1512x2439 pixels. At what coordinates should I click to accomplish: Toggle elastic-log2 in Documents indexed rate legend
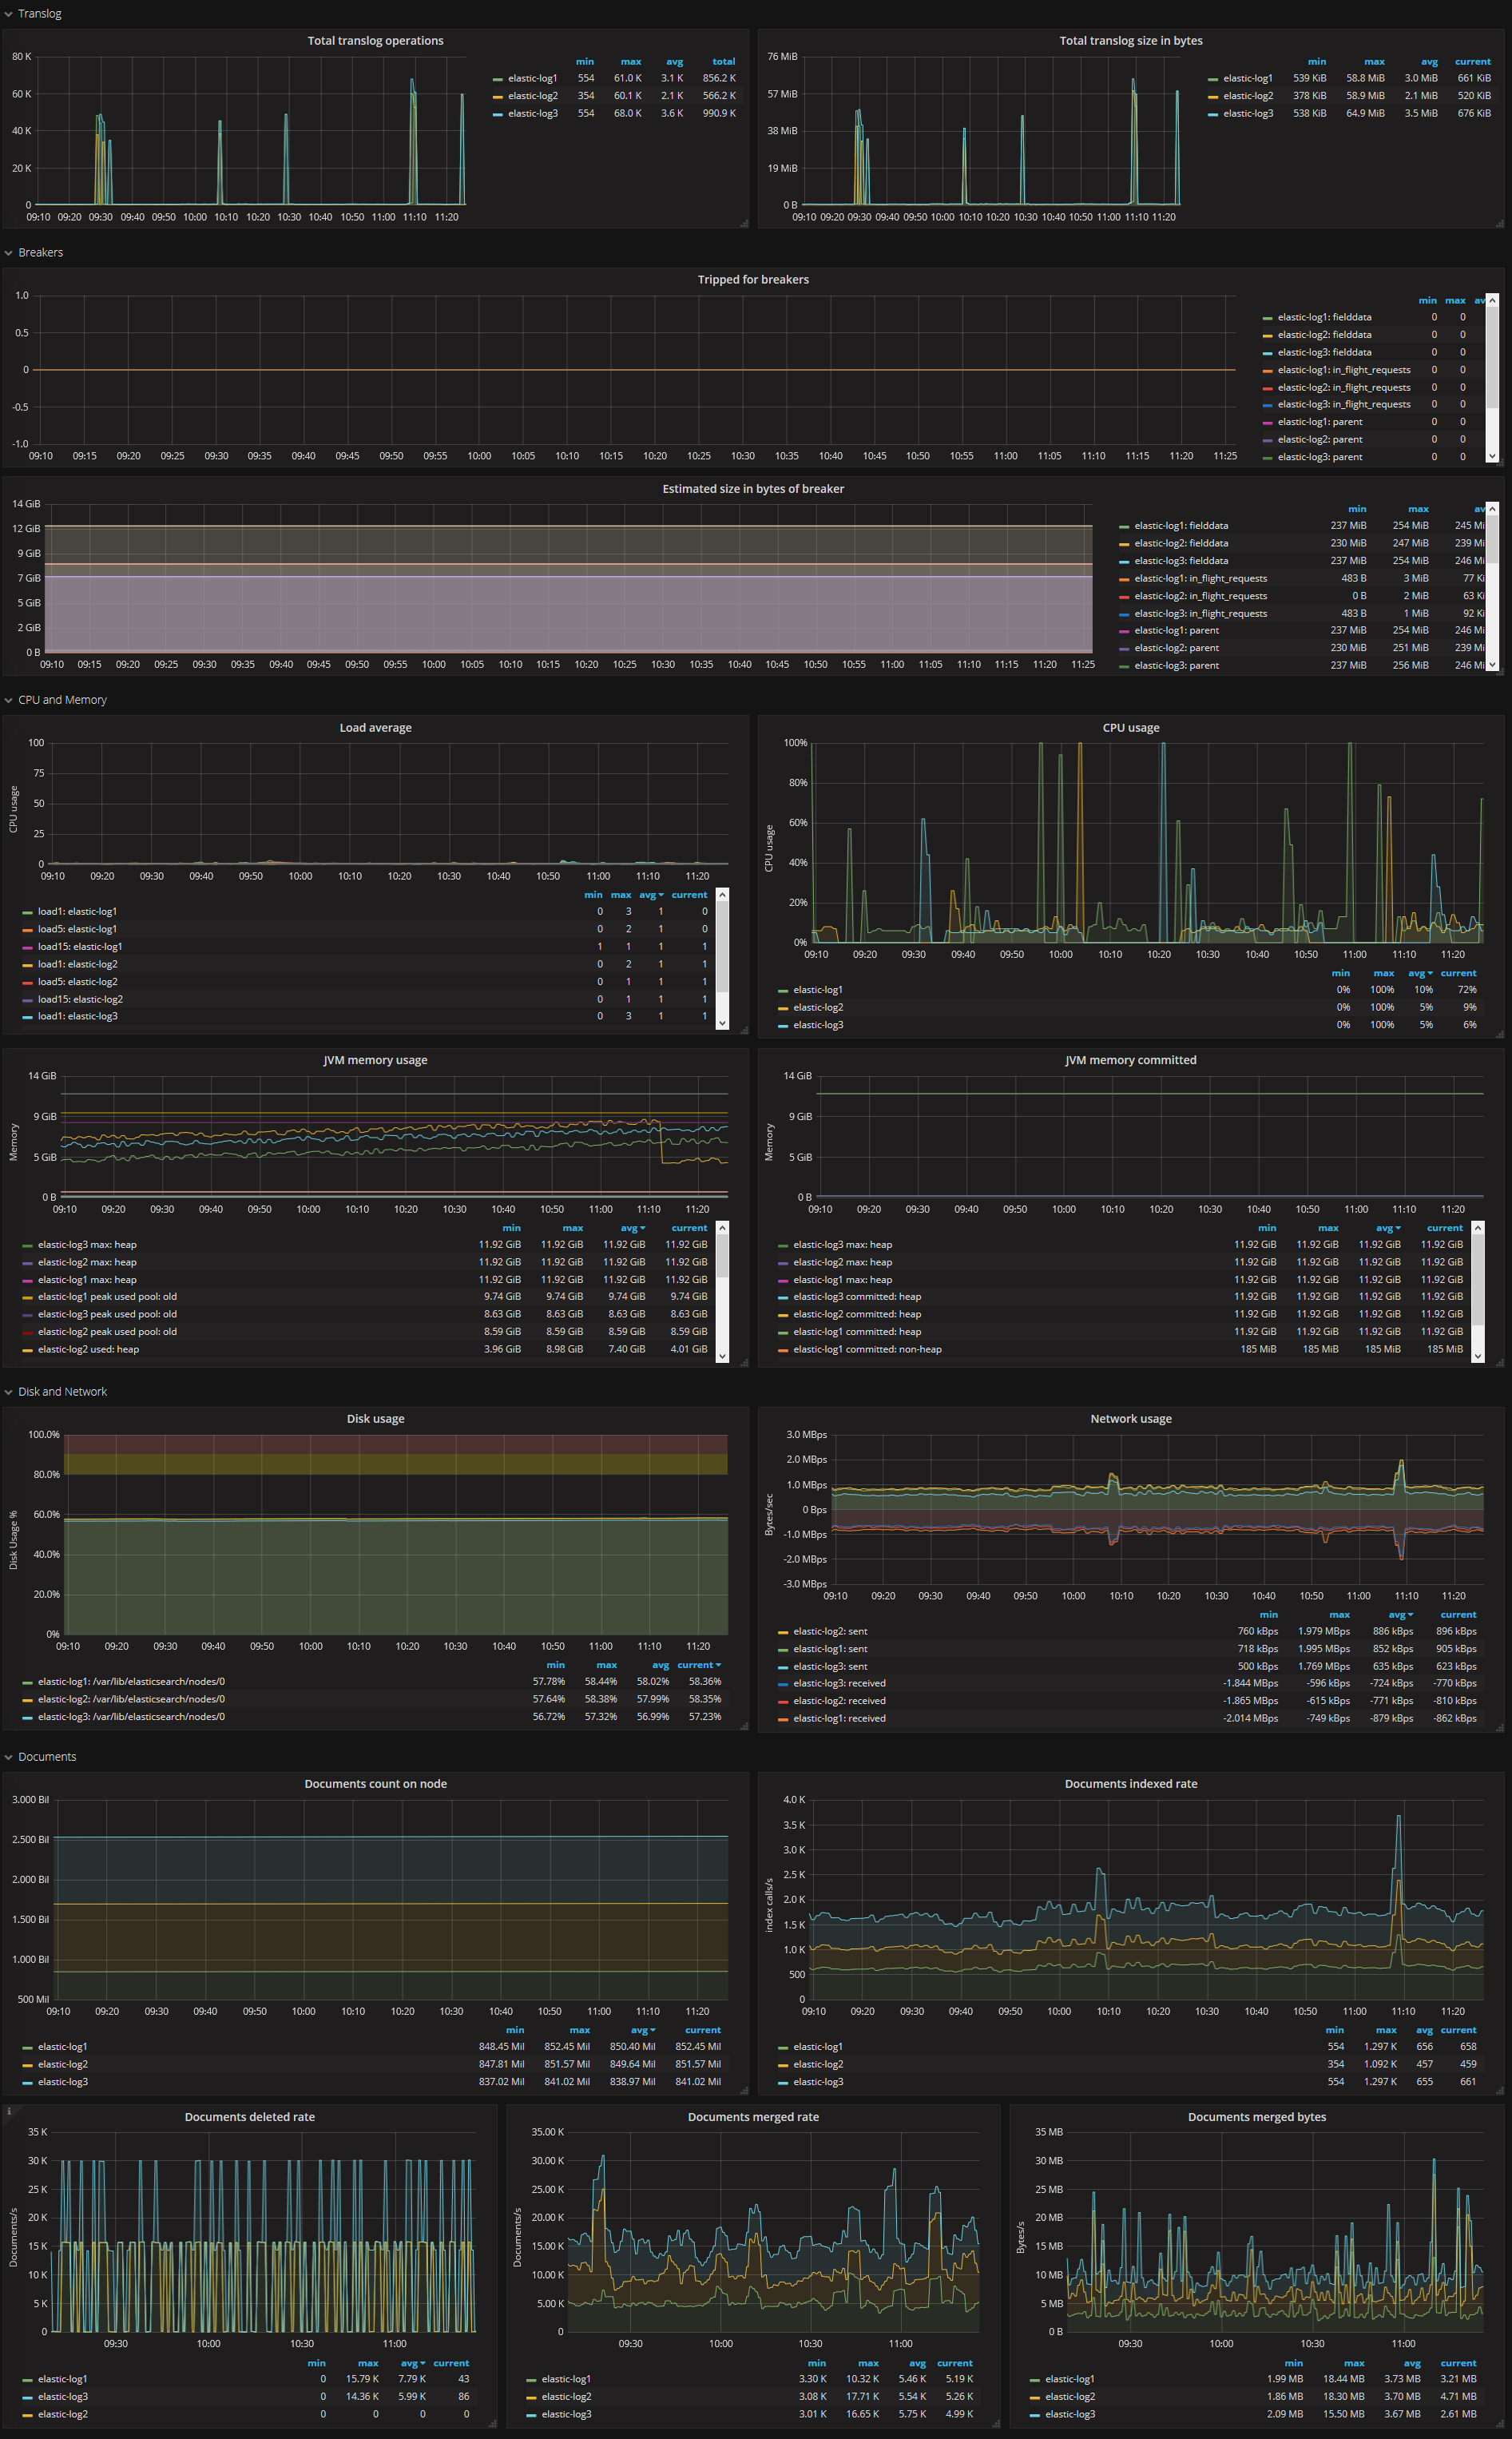click(x=818, y=2065)
